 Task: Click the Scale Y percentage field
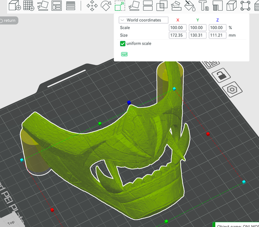point(198,28)
